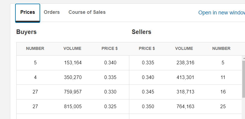
Task: Click the Open in new window link
Action: (x=221, y=13)
